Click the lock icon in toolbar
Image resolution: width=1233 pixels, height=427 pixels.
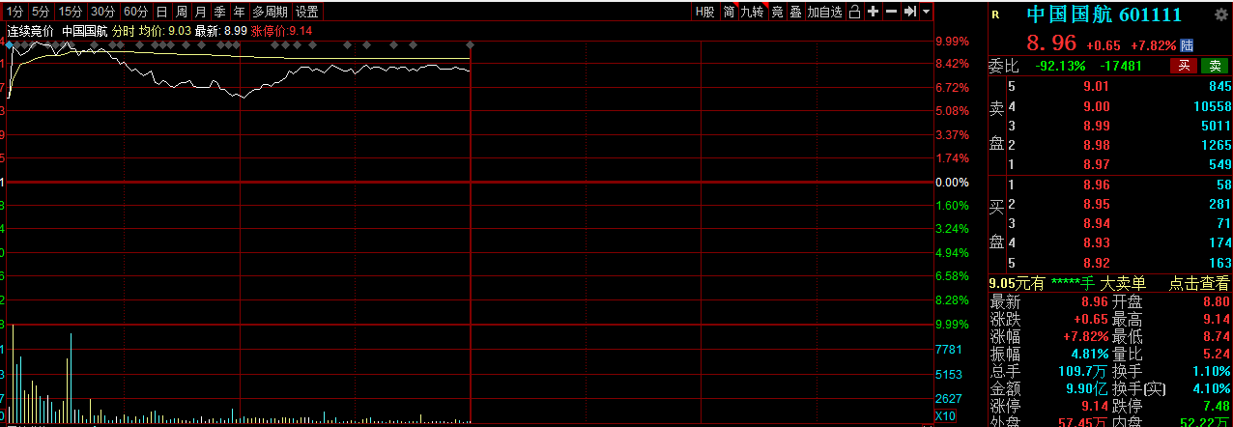(855, 12)
